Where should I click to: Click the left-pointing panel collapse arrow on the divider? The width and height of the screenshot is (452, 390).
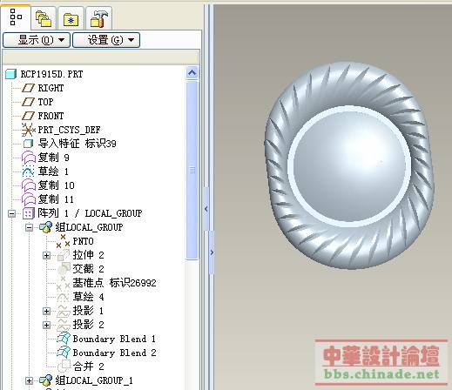[x=206, y=208]
